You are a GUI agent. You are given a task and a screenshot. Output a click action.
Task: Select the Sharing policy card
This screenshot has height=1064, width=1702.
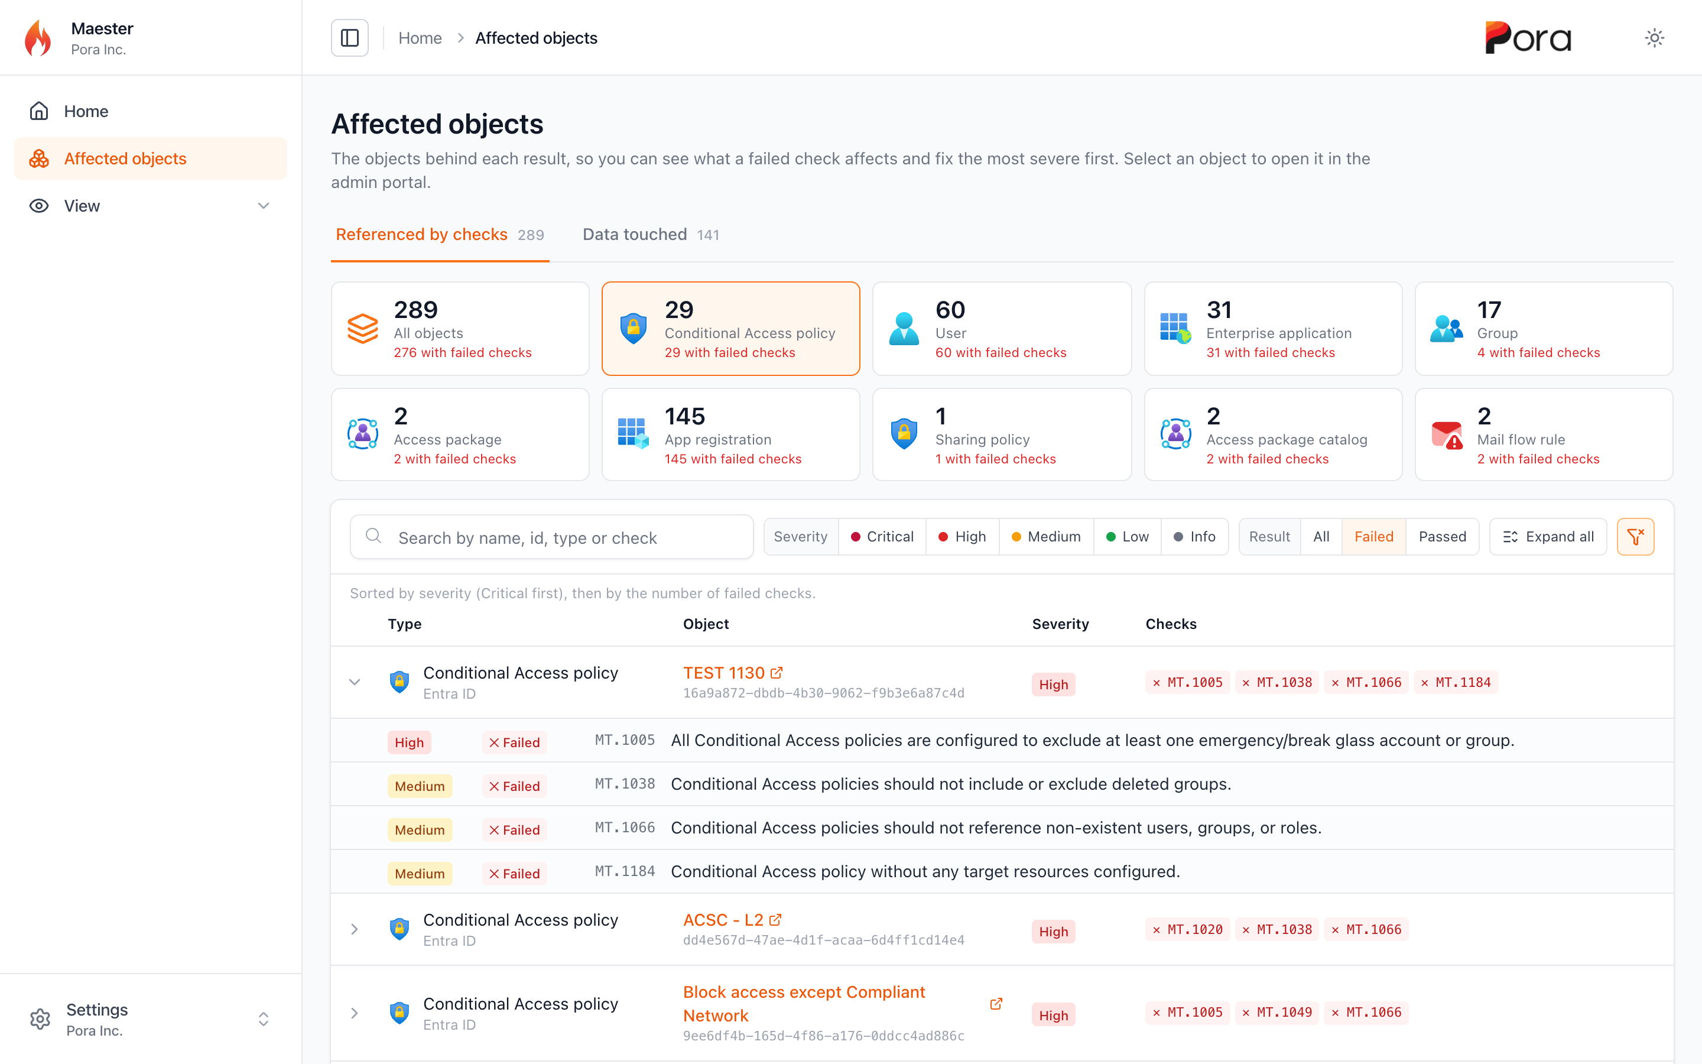pyautogui.click(x=1002, y=435)
